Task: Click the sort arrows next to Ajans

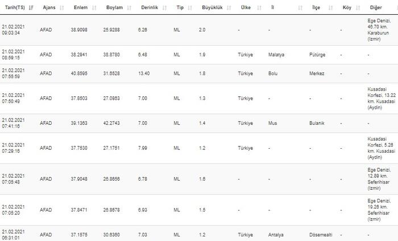Action: tap(61, 7)
